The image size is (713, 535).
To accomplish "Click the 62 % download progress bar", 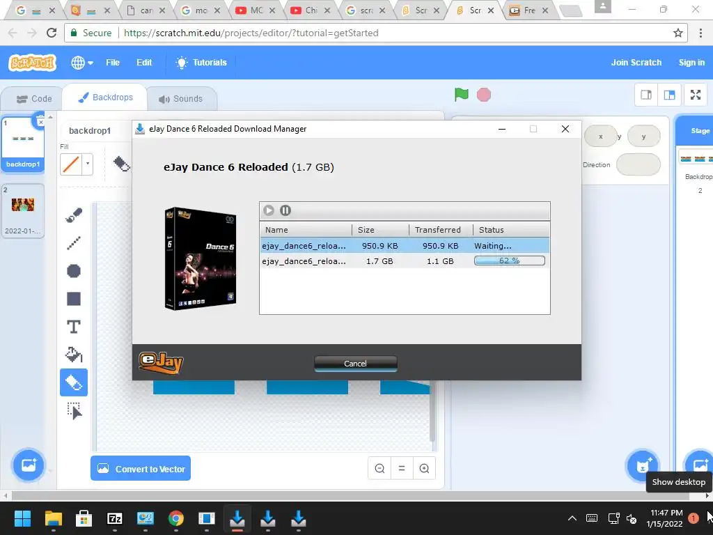I will pos(509,261).
